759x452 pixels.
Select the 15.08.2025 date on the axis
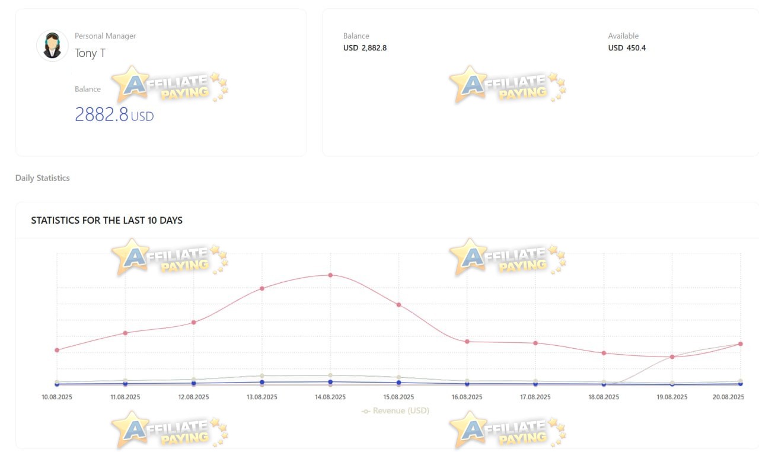(x=399, y=397)
